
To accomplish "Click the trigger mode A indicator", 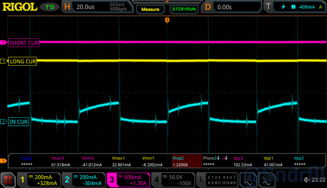I will click(x=320, y=7).
